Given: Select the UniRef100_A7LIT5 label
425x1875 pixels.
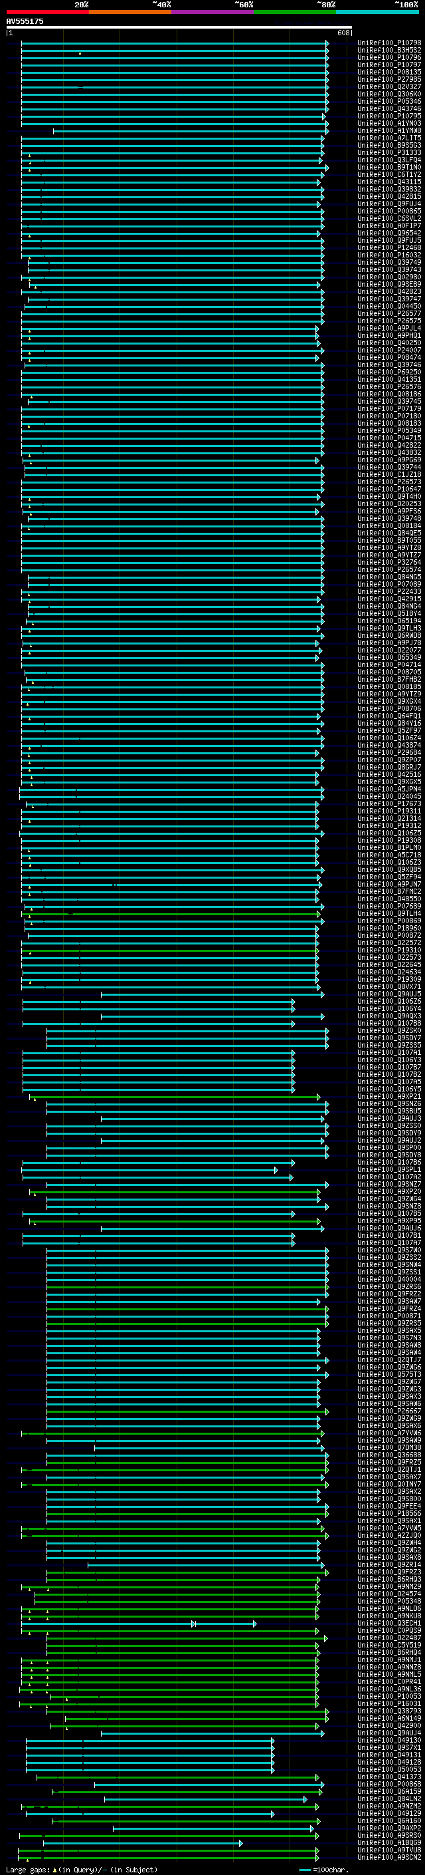Looking at the screenshot, I should click(389, 138).
